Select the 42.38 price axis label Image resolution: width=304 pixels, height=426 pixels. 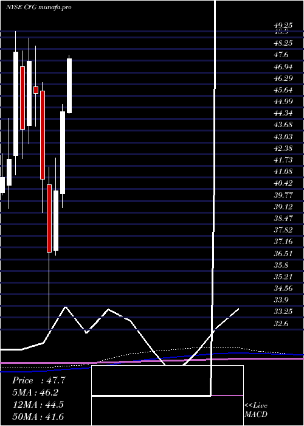pyautogui.click(x=283, y=148)
